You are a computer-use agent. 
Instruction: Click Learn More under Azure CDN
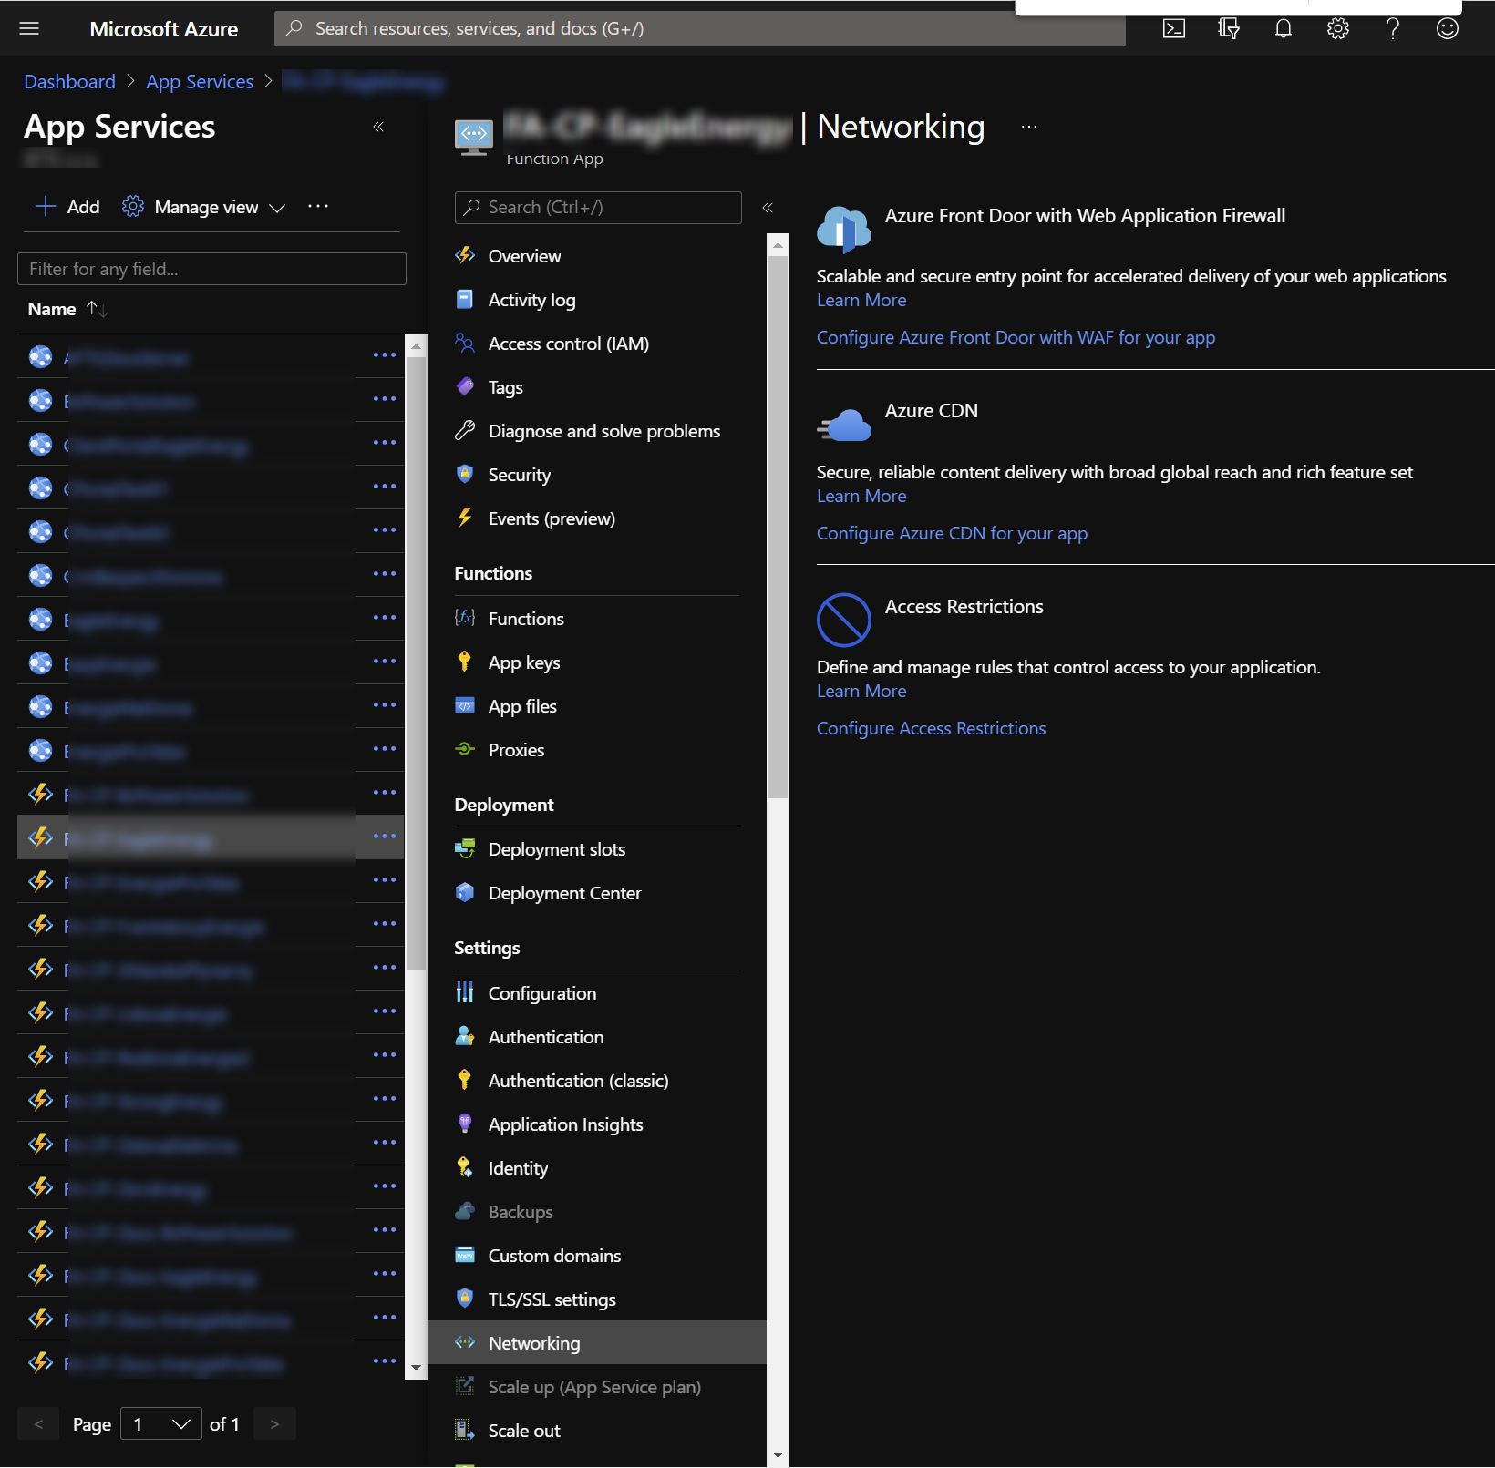point(861,496)
